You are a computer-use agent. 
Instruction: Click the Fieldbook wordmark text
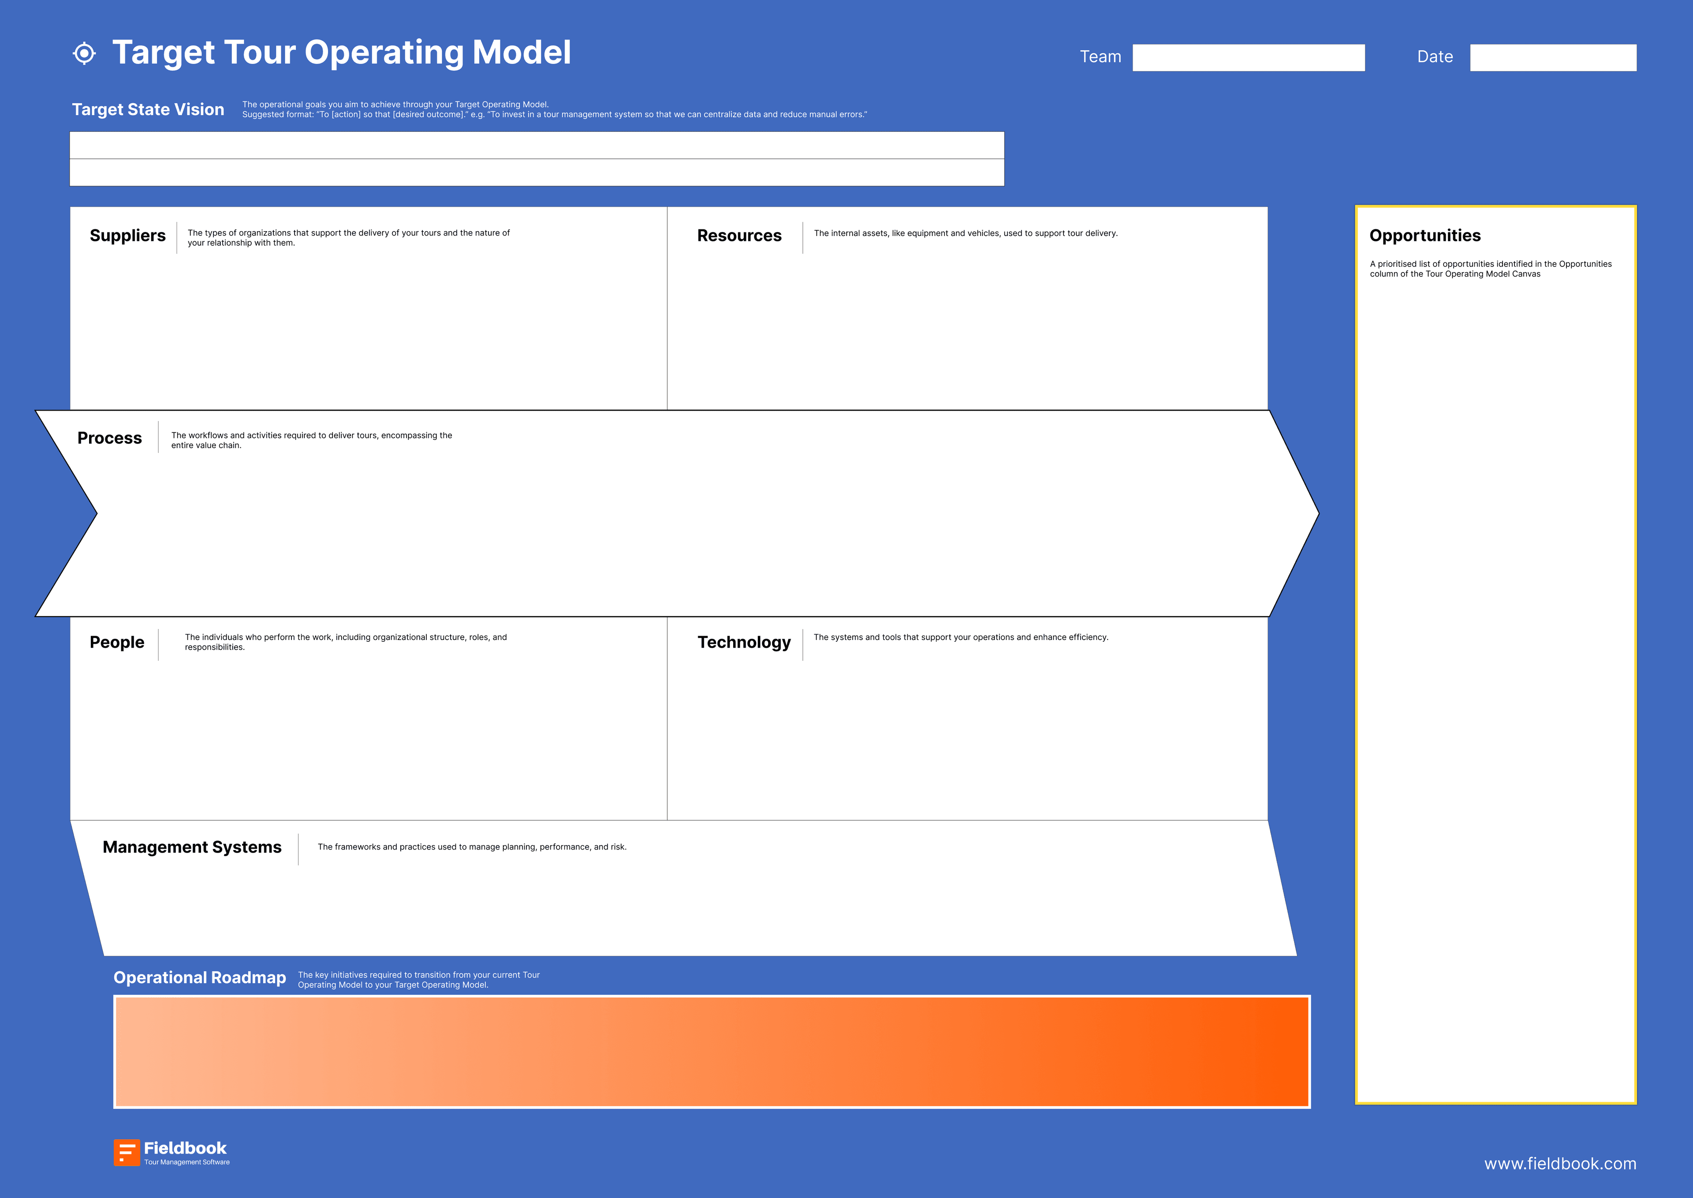185,1148
